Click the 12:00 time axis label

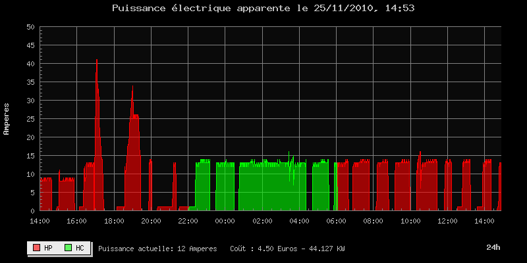coord(447,221)
